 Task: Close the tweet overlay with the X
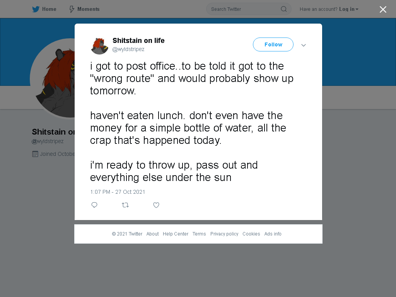(x=383, y=9)
